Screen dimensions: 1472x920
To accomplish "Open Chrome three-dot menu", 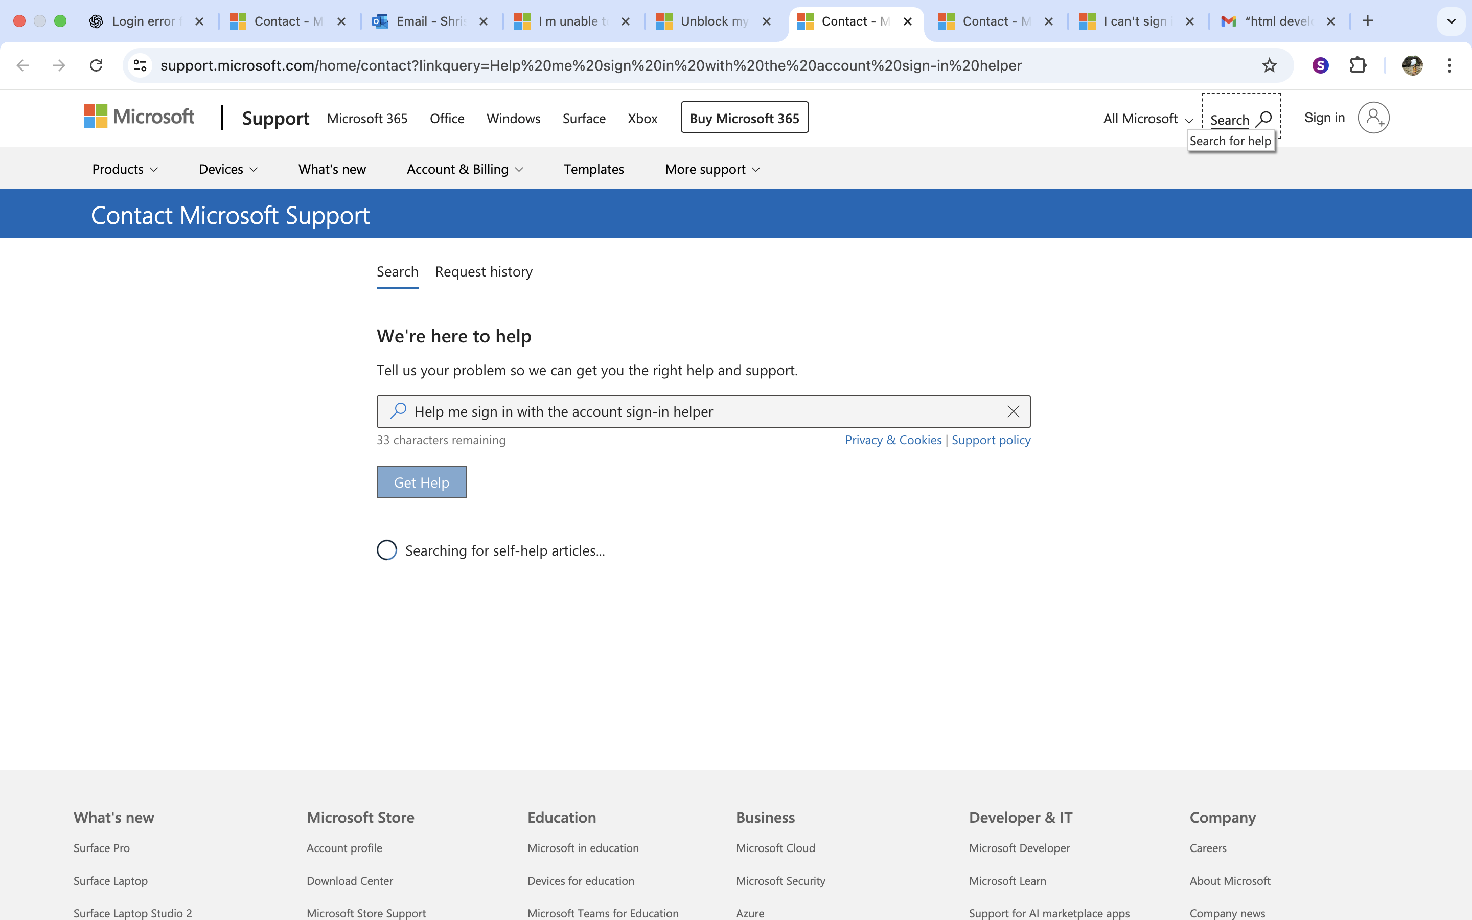I will coord(1450,65).
